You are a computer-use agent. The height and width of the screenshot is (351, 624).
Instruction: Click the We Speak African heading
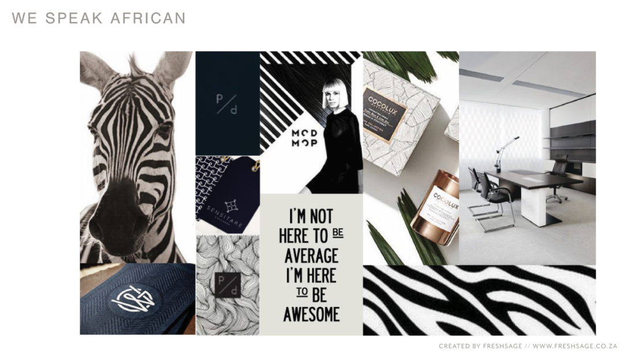99,18
